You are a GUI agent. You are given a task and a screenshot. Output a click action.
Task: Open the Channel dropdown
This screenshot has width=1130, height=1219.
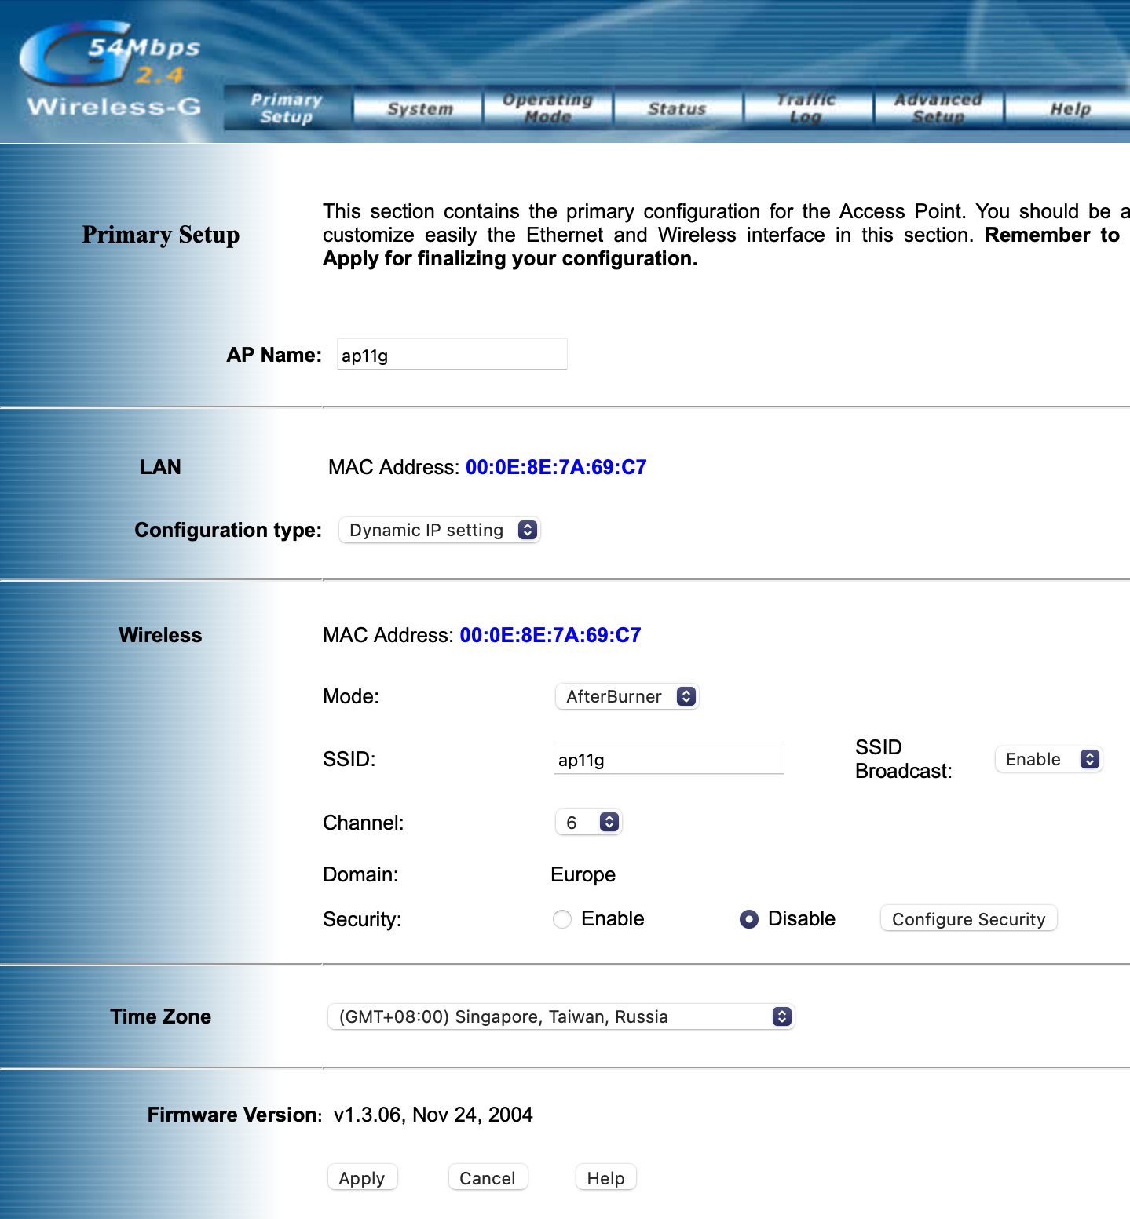click(588, 823)
